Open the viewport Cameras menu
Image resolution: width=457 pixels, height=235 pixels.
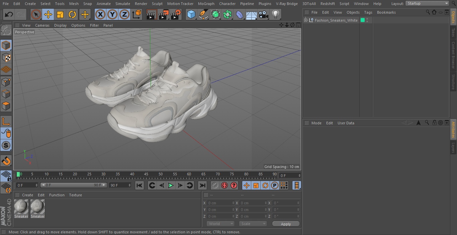pyautogui.click(x=42, y=25)
